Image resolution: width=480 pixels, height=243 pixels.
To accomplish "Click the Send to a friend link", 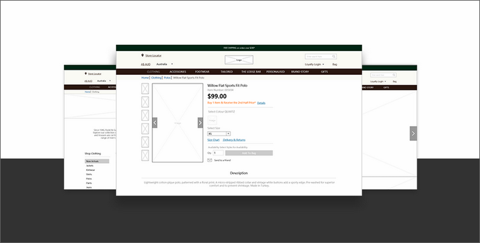I will pos(223,161).
